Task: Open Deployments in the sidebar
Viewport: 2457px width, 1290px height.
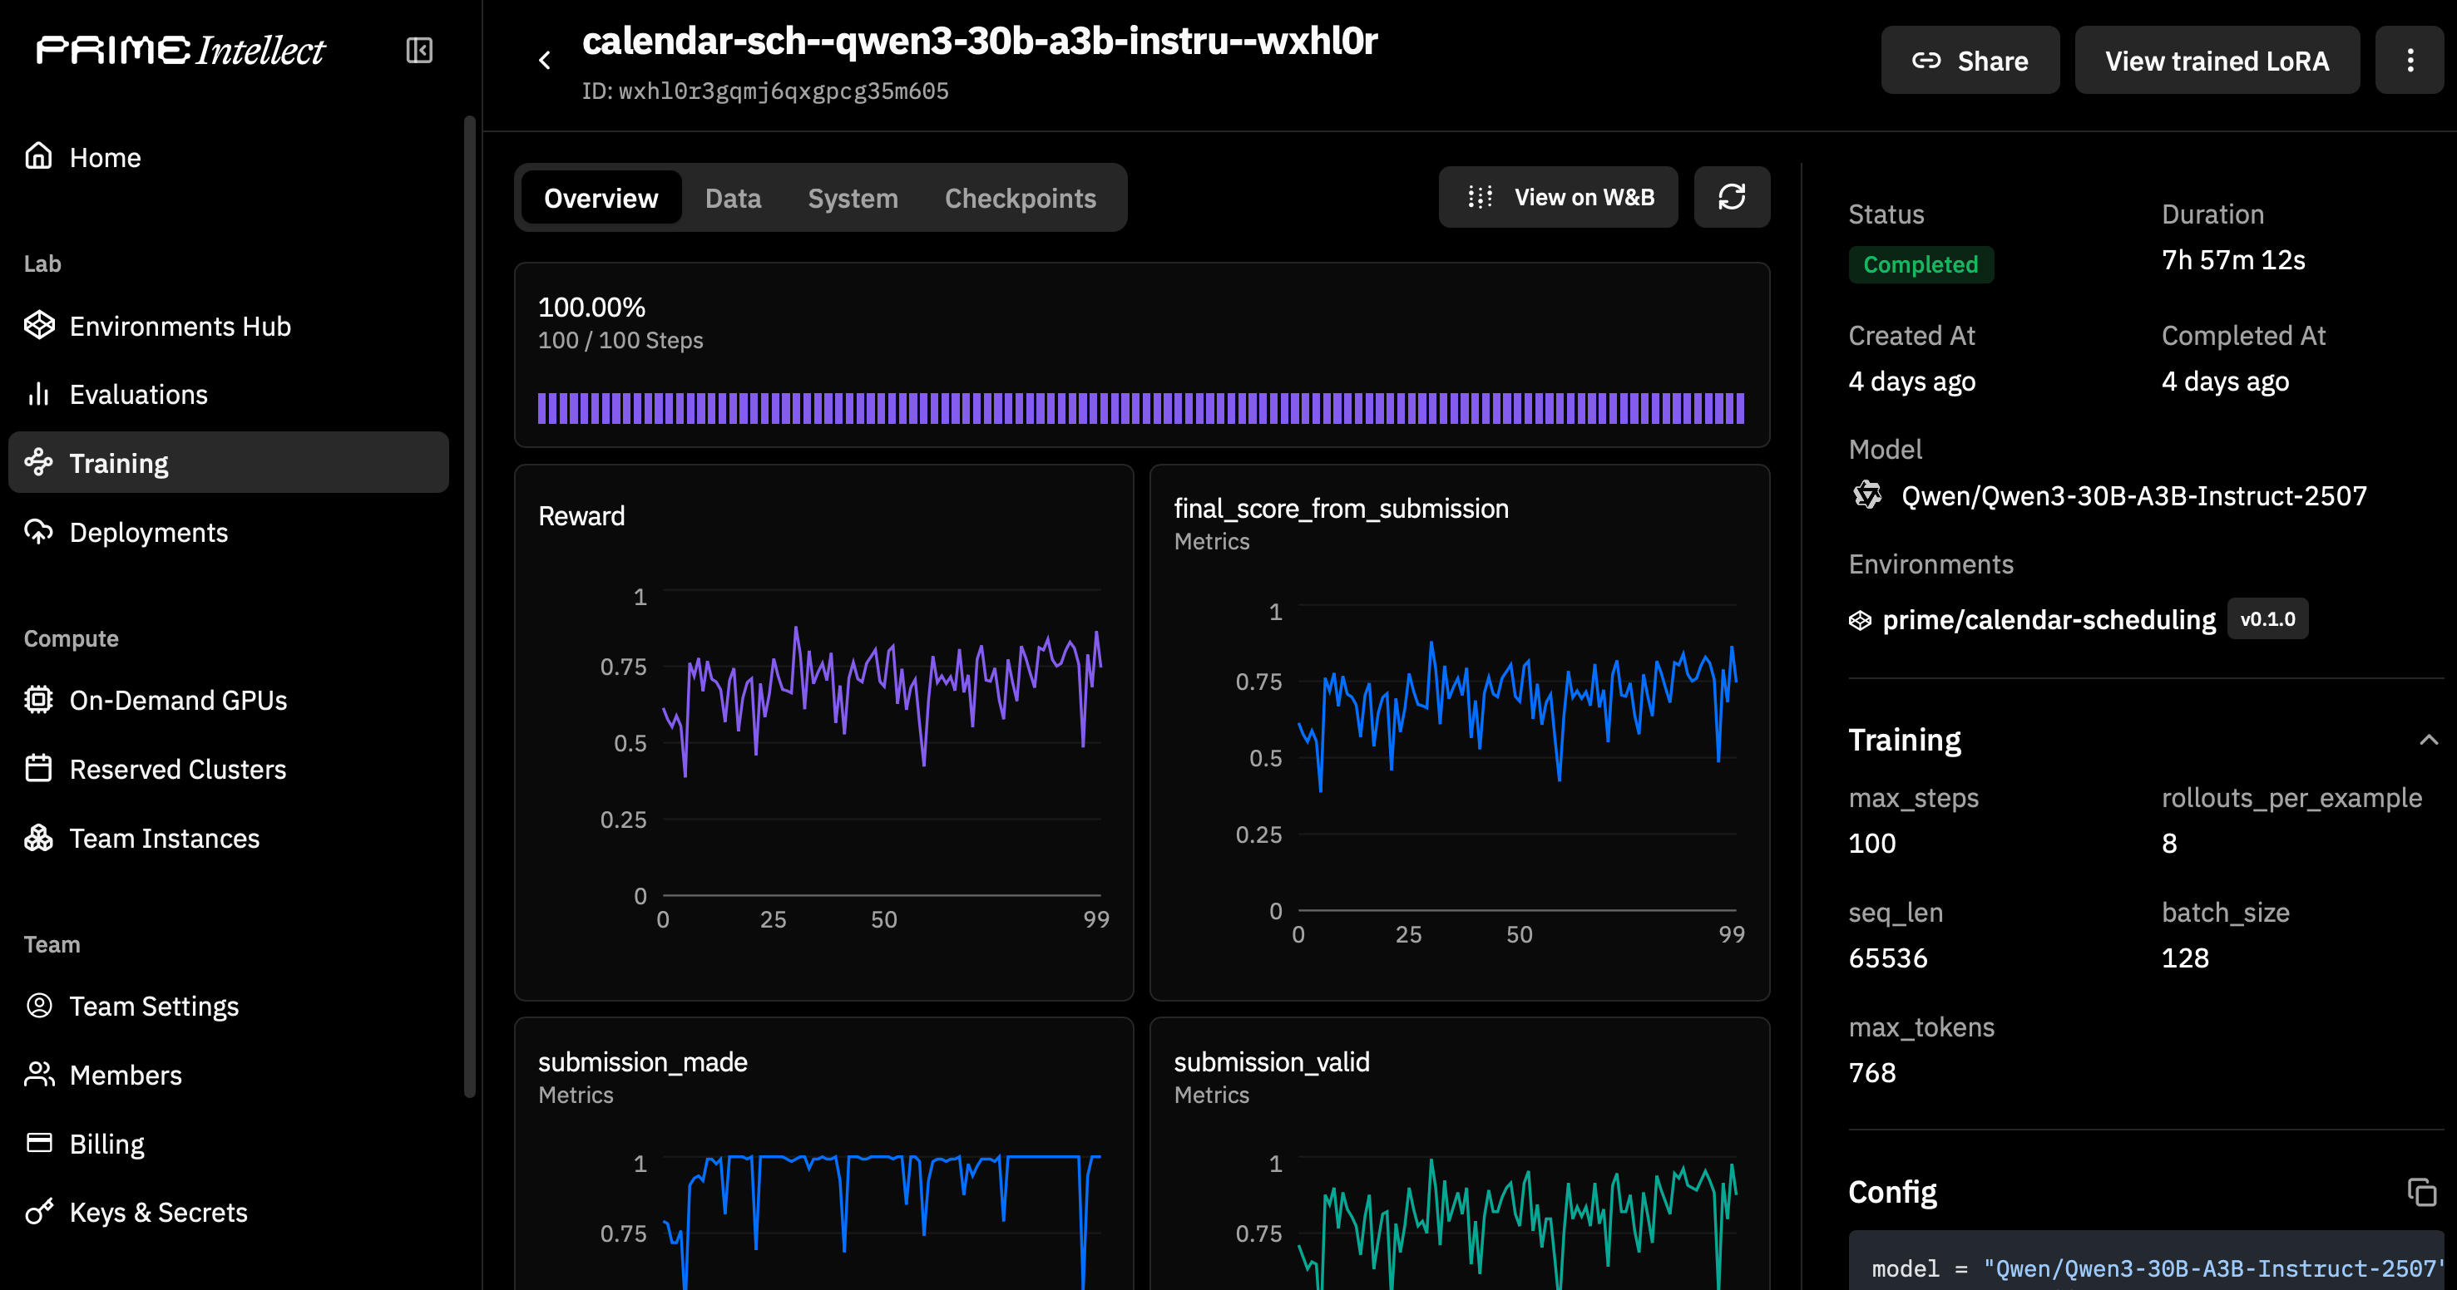Action: tap(229, 532)
